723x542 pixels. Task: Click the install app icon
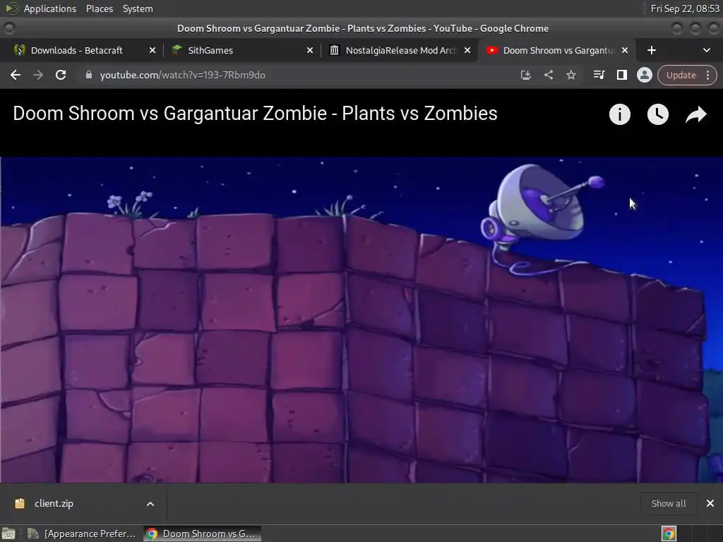click(525, 75)
